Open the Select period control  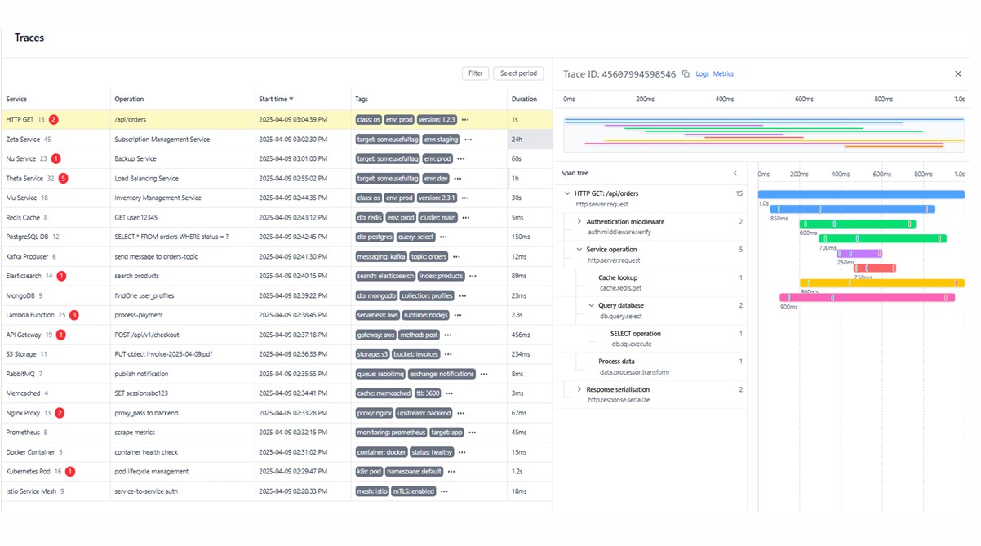pos(518,73)
